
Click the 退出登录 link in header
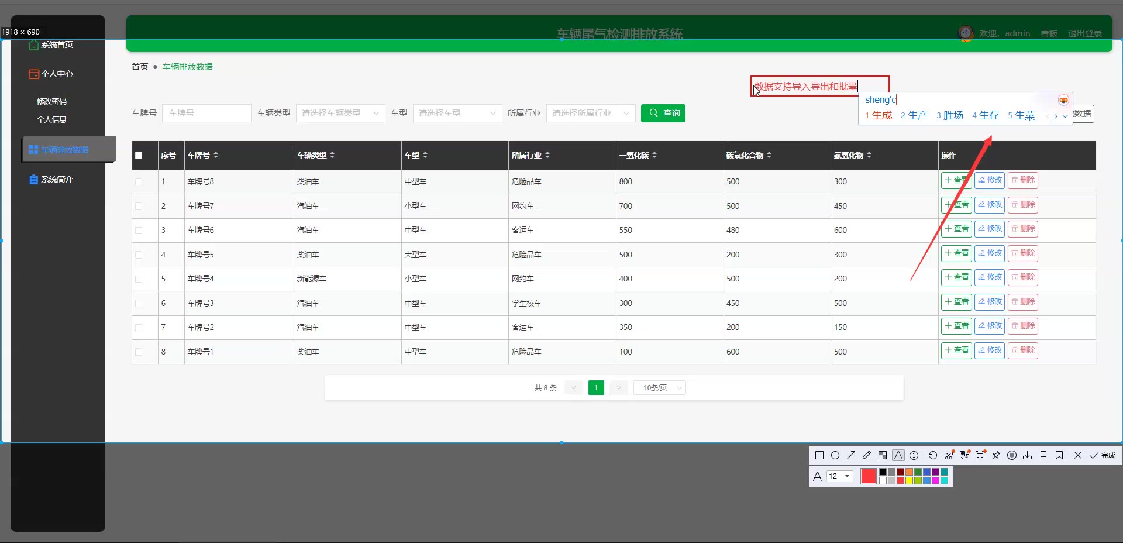click(x=1085, y=33)
